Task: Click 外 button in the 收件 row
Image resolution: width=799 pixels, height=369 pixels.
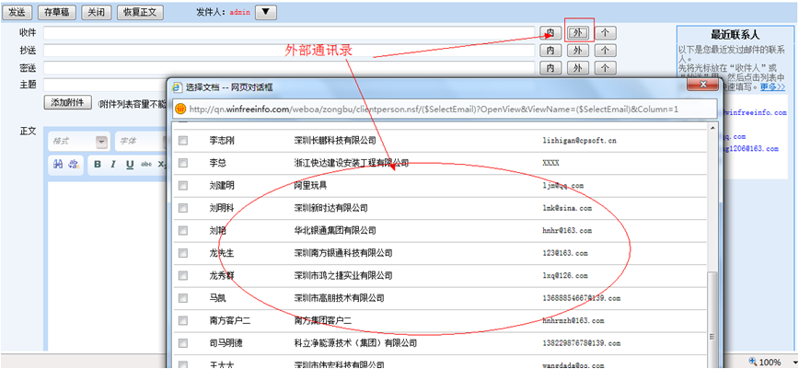Action: point(577,33)
